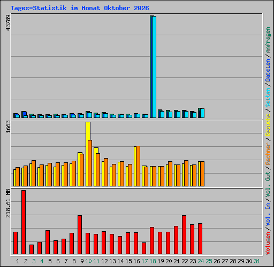Click the 'Vol. Out' legend label
This screenshot has width=274, height=267.
[x=268, y=184]
